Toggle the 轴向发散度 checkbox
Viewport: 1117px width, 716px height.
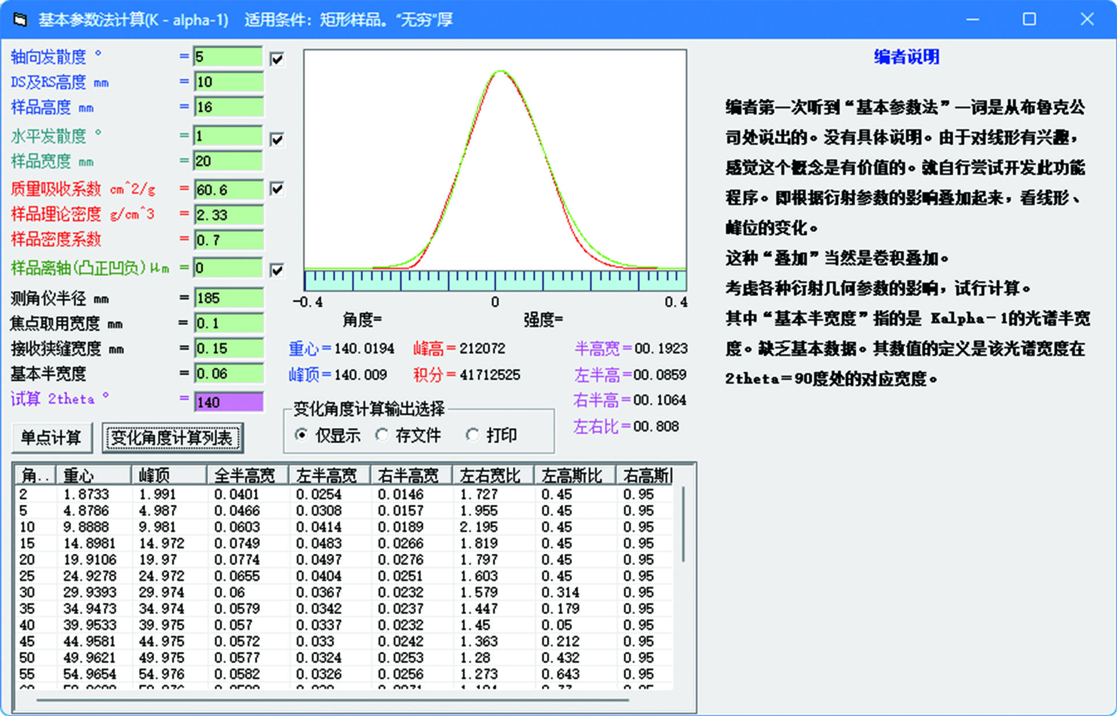277,59
